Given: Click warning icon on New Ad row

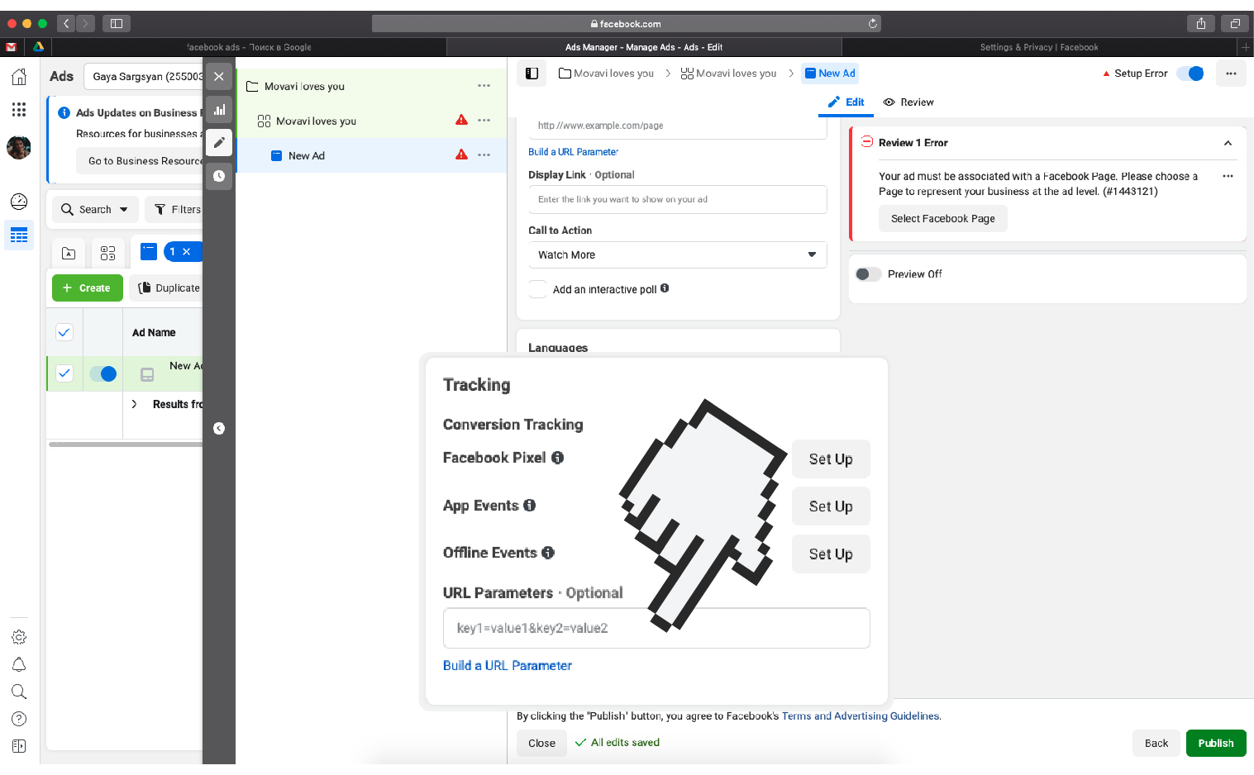Looking at the screenshot, I should 461,155.
